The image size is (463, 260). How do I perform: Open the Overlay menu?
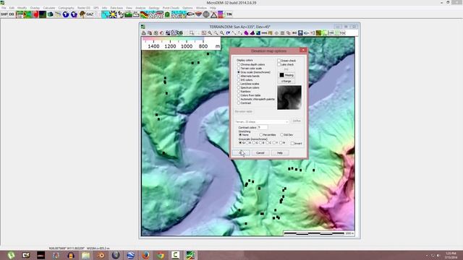click(x=35, y=8)
